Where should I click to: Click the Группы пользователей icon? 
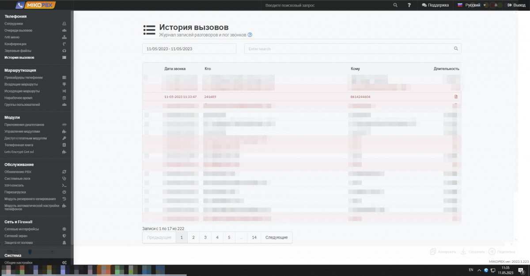coord(64,104)
